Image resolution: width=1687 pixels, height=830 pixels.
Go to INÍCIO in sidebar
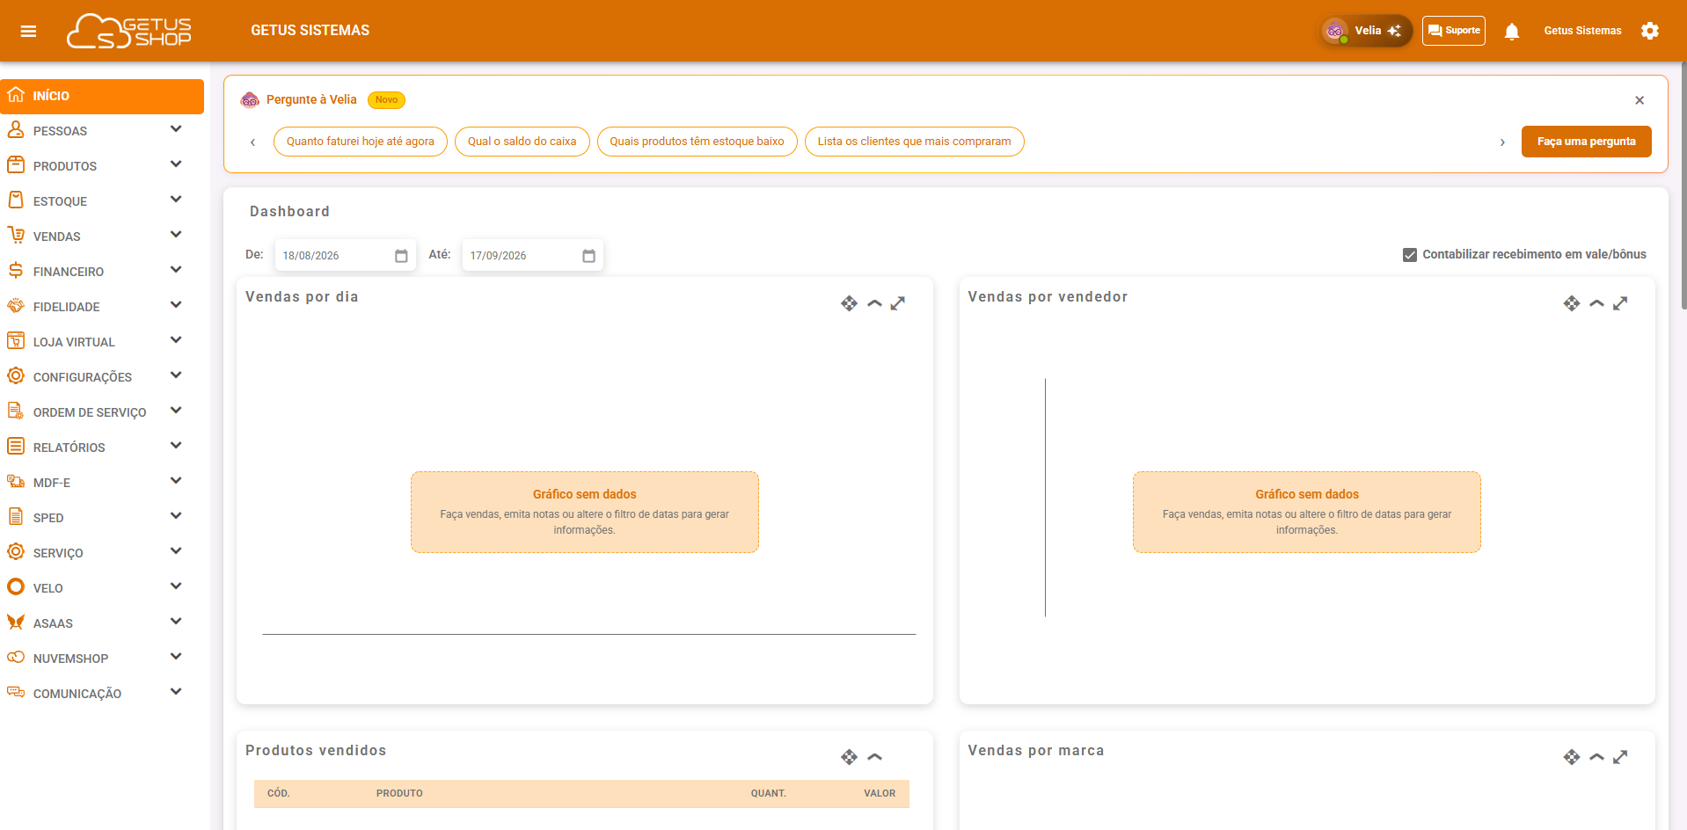pyautogui.click(x=102, y=96)
